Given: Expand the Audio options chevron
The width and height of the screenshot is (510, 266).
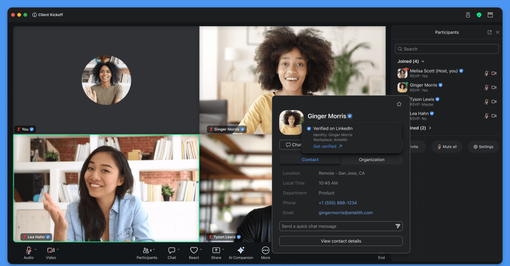Looking at the screenshot, I should pos(36,249).
